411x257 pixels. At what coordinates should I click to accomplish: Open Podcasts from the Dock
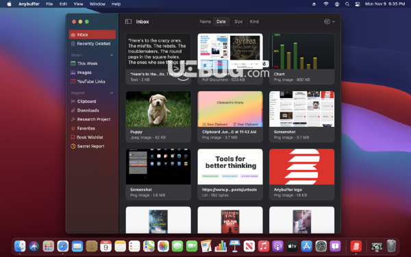click(278, 246)
